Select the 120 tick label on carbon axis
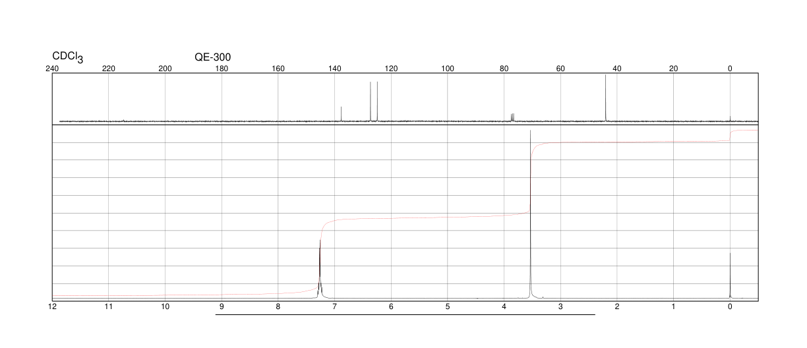 pyautogui.click(x=391, y=69)
